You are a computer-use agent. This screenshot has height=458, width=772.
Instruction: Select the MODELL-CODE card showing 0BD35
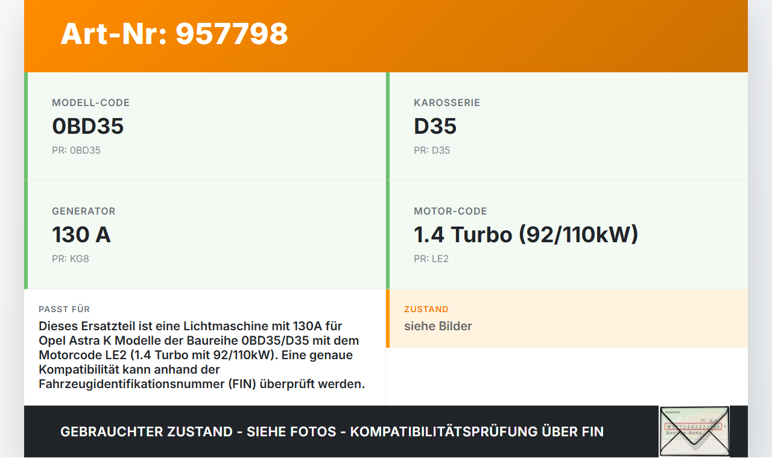click(x=205, y=125)
